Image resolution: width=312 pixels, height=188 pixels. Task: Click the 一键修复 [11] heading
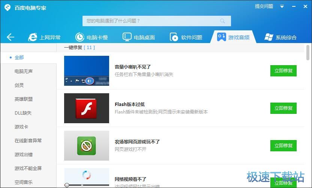coord(79,48)
